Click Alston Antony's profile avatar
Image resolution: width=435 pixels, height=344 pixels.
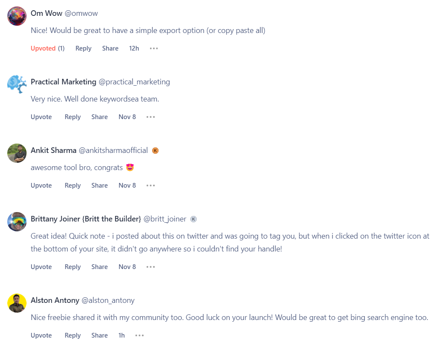[x=17, y=303]
